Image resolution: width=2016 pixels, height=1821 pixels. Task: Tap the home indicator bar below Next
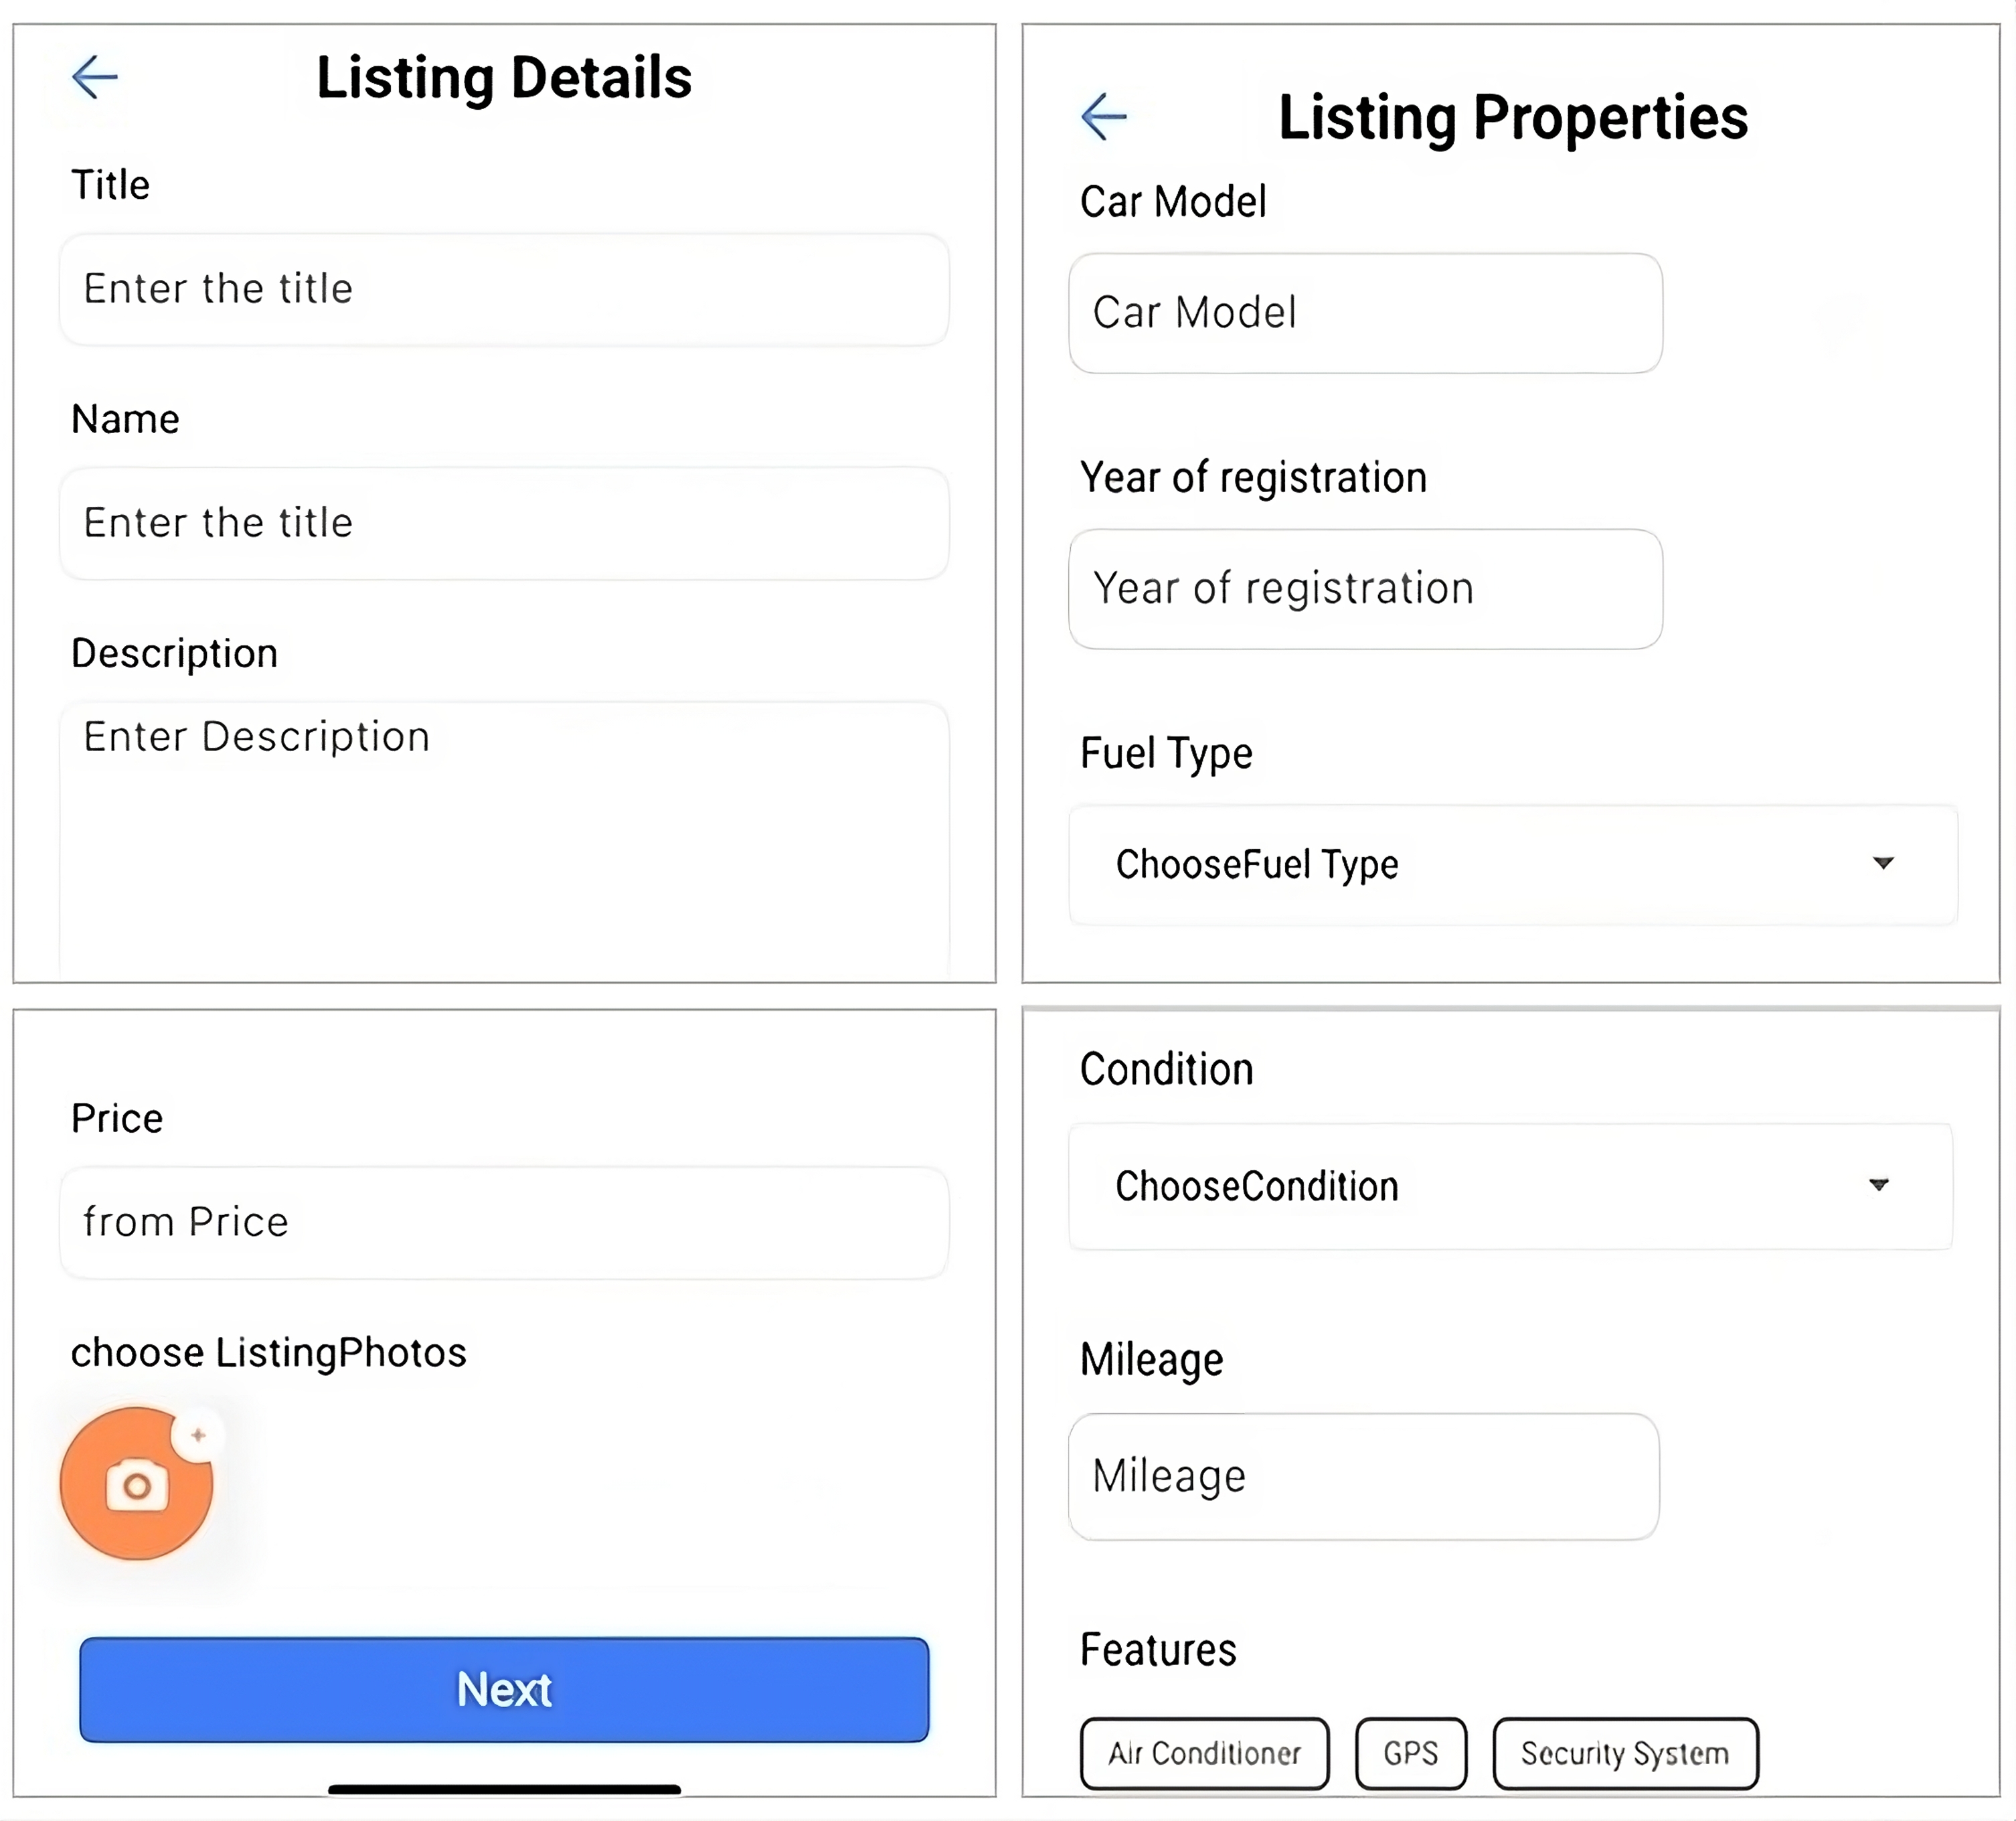(x=504, y=1789)
